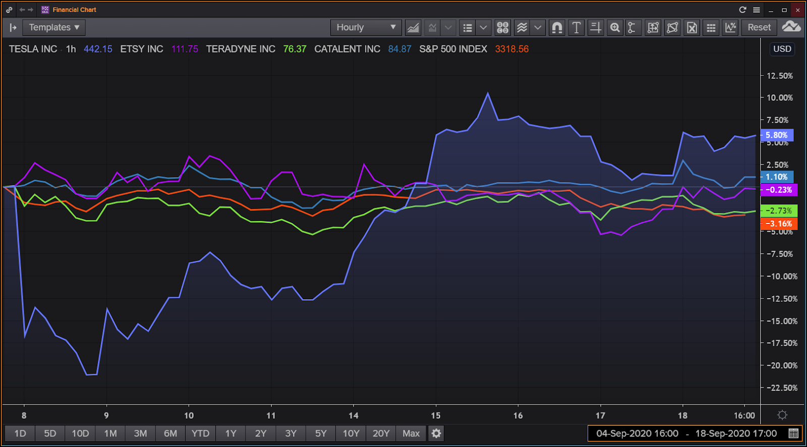Screen dimensions: 807x447
Task: Expand the dropdown beside wavy lines icon
Action: click(538, 28)
